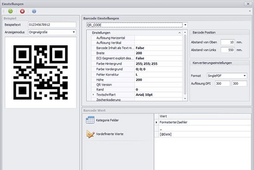Click the red cancel X icon
Viewport: 254px width, 170px height.
click(x=22, y=11)
